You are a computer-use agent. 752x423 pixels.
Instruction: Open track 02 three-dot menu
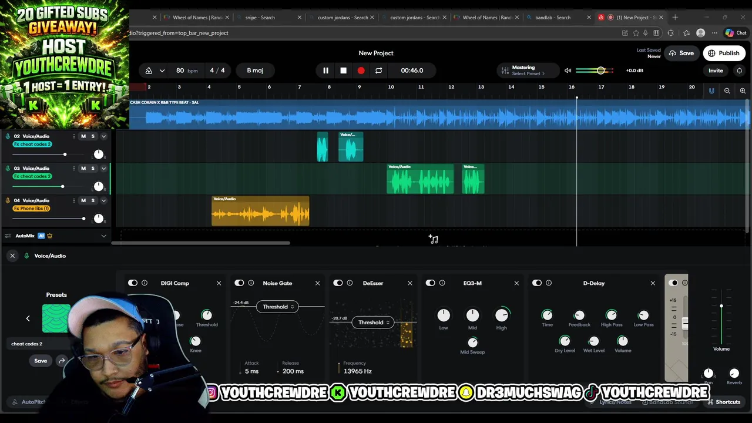pos(73,136)
